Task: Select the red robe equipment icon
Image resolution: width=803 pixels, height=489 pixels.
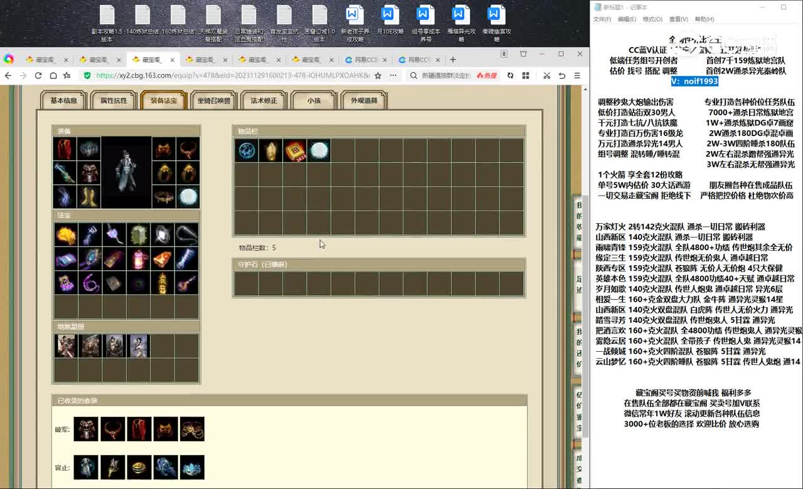Action: [x=65, y=149]
